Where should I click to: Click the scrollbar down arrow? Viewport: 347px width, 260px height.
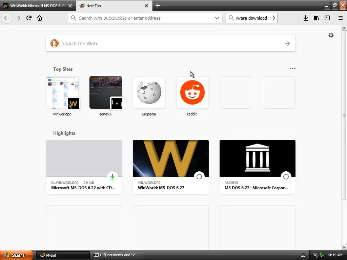tap(344, 247)
